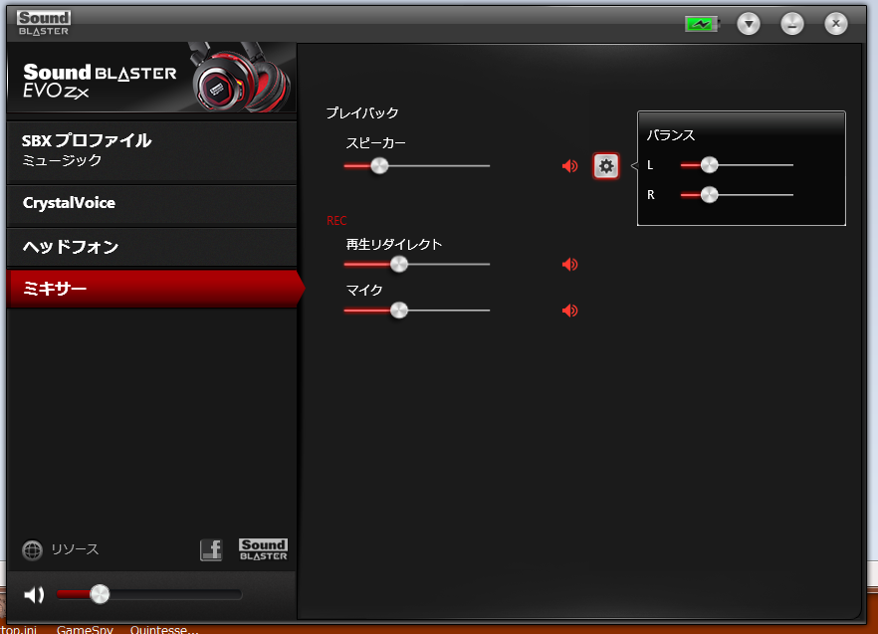Viewport: 878px width, 634px height.
Task: Open the リソース globe icon
Action: pyautogui.click(x=33, y=550)
